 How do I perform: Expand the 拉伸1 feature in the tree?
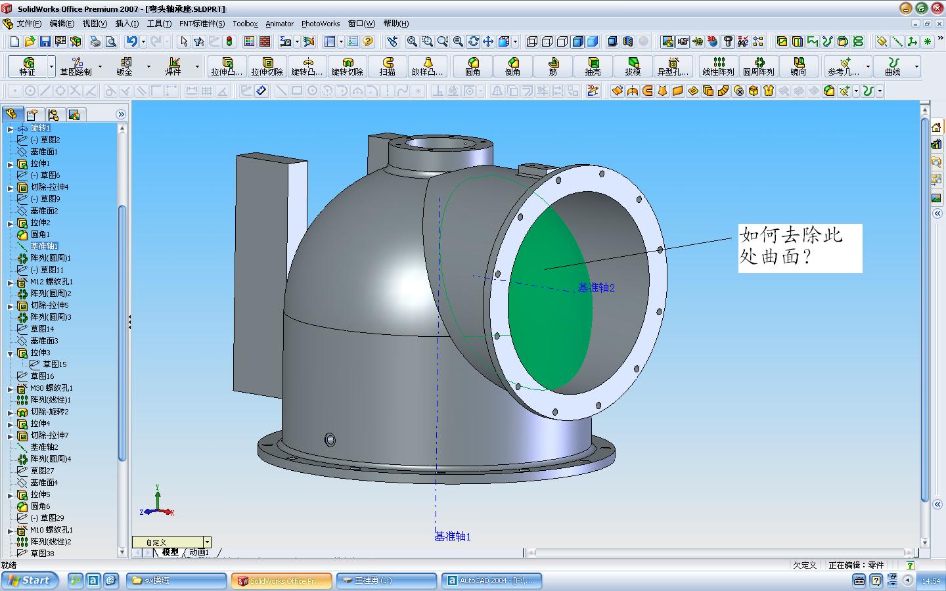11,164
